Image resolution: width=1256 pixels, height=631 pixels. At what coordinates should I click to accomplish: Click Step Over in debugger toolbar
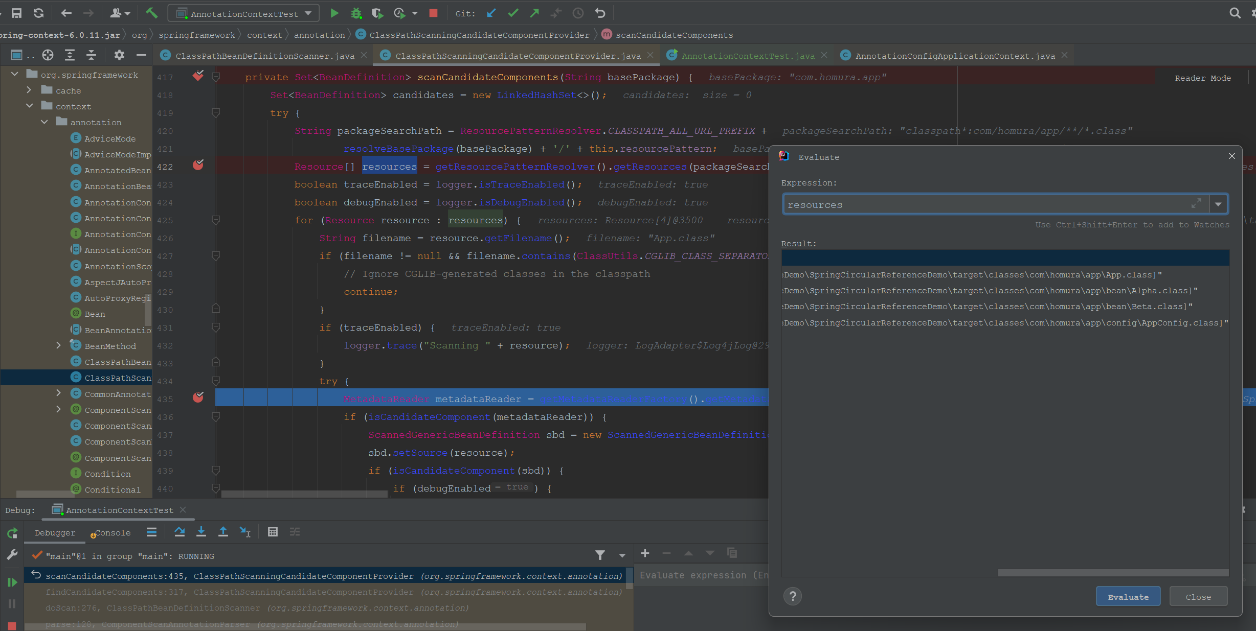179,532
